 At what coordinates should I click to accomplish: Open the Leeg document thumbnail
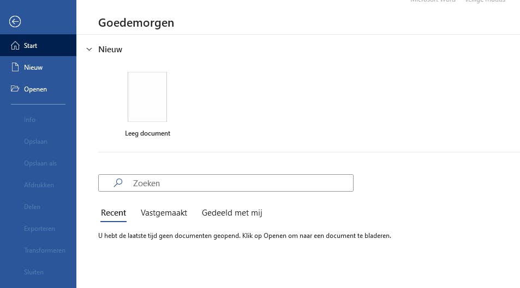(x=147, y=97)
